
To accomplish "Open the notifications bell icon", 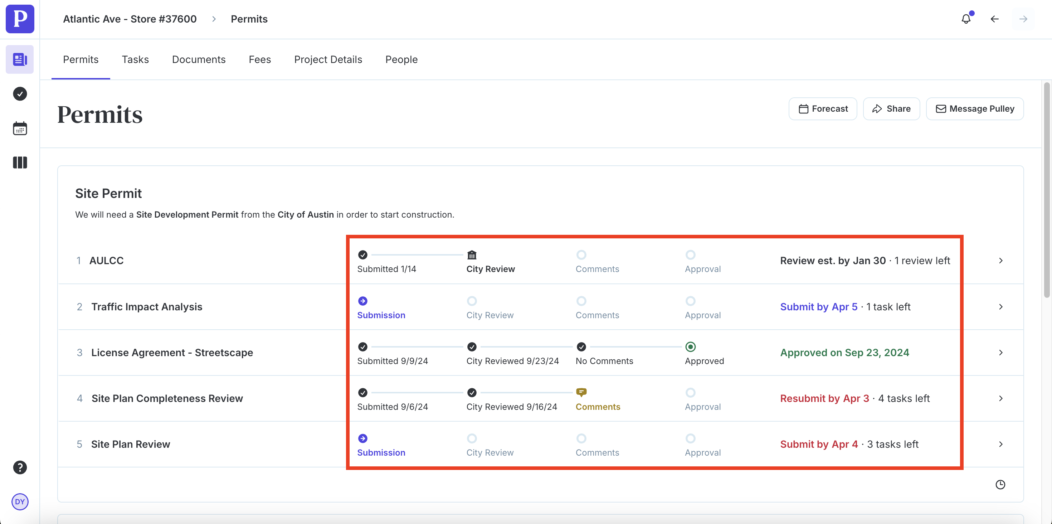I will (x=966, y=19).
